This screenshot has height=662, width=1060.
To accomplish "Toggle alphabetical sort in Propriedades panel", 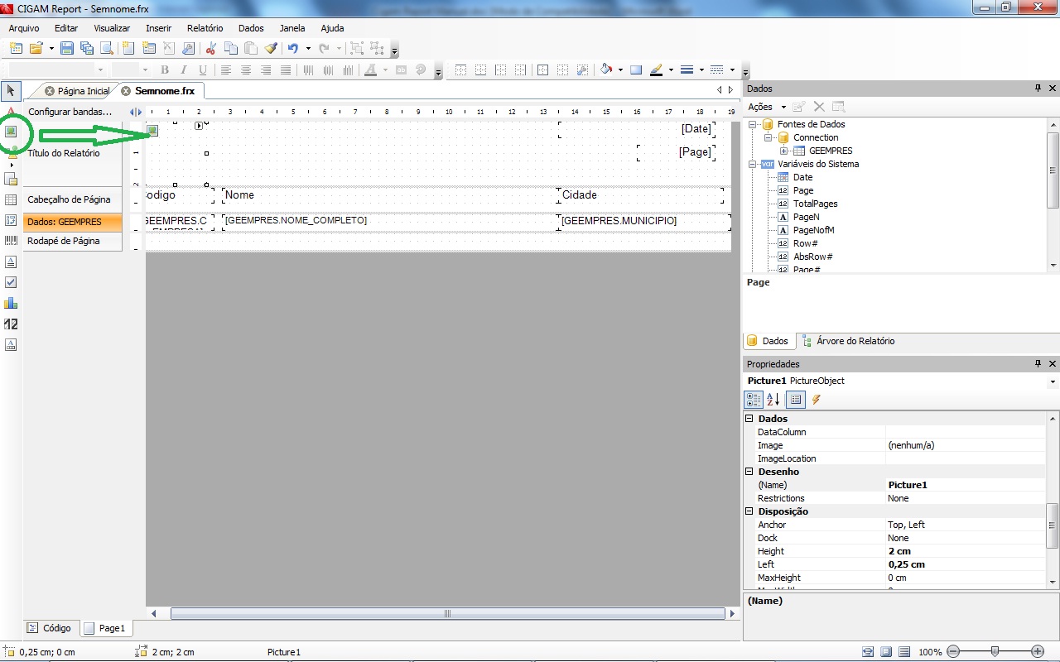I will point(773,400).
